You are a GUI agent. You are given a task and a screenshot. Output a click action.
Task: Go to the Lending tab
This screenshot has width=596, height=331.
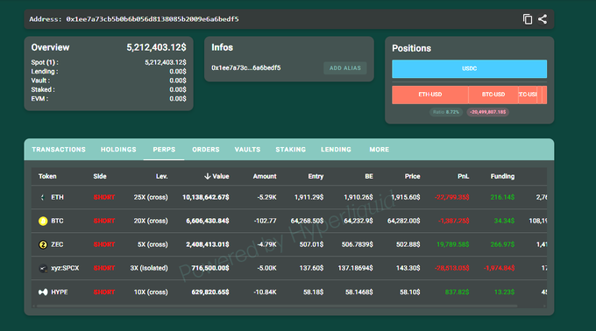point(336,150)
